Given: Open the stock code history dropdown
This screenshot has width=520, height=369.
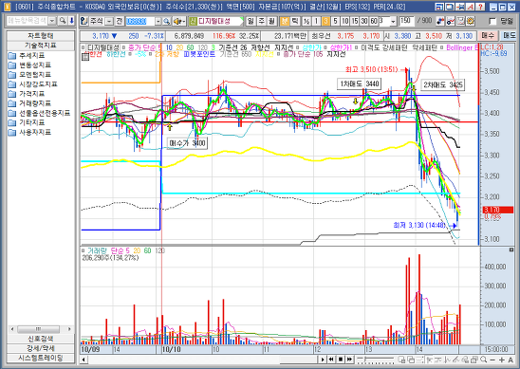Looking at the screenshot, I should point(158,21).
